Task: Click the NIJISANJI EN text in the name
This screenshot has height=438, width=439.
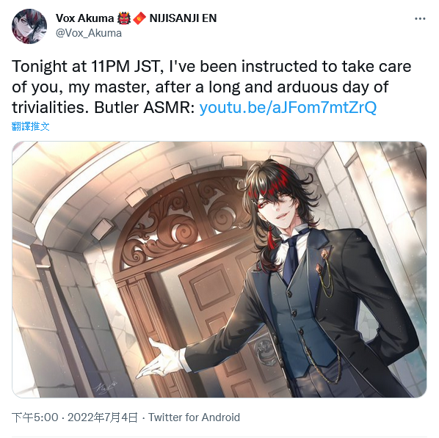Action: tap(183, 18)
